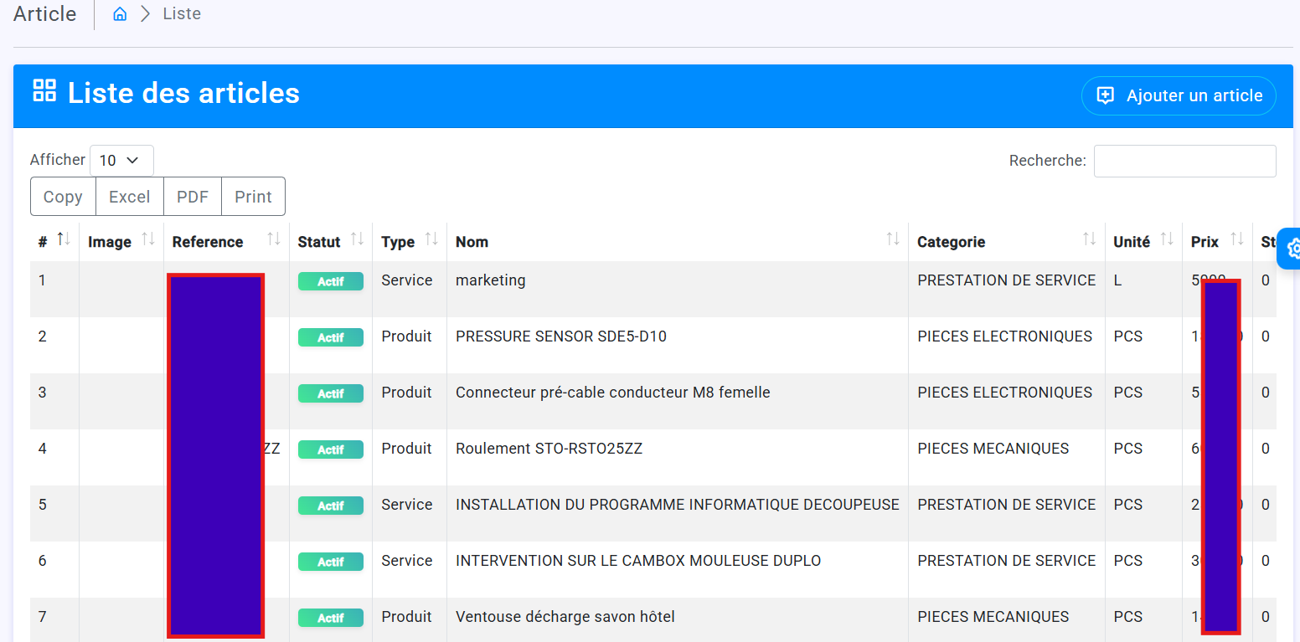This screenshot has width=1300, height=642.
Task: Click inside the Recherche search field
Action: pos(1184,161)
